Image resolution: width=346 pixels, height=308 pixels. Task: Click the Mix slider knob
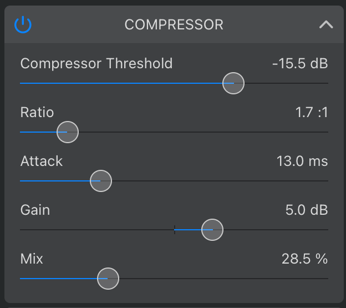(108, 279)
